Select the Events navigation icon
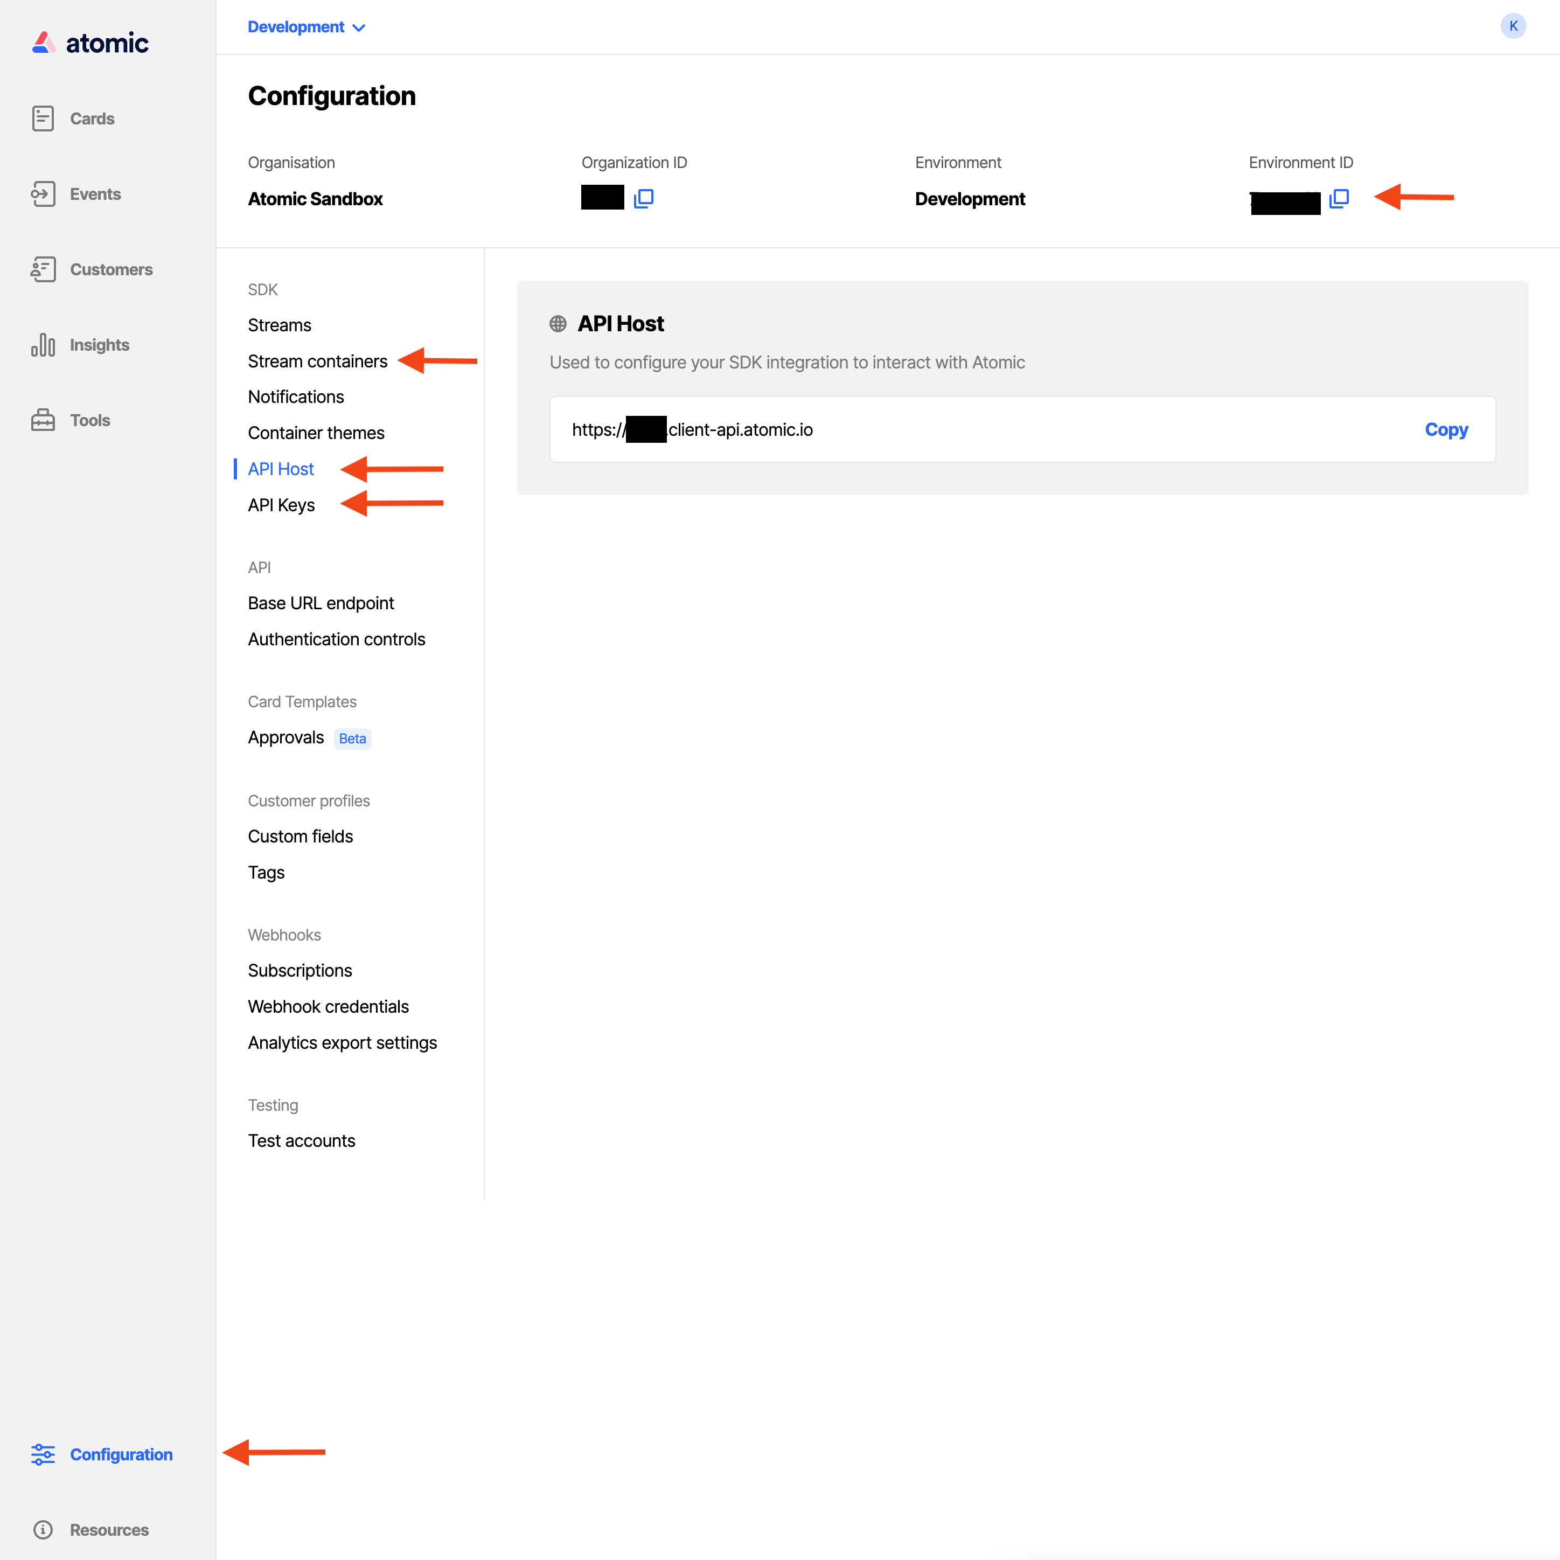This screenshot has height=1560, width=1560. pos(43,193)
